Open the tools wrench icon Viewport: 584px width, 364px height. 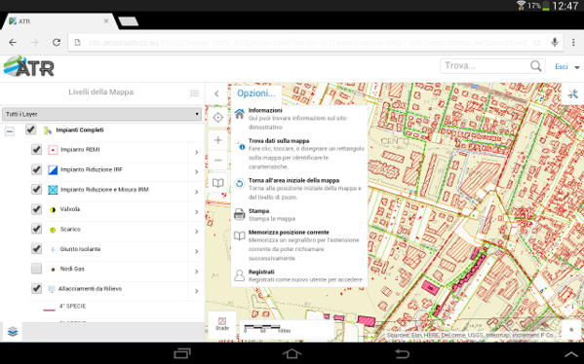point(573,94)
